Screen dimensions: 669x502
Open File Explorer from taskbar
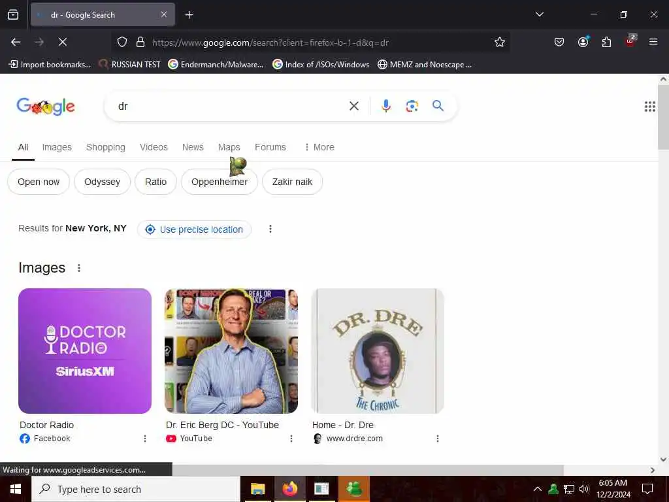(x=257, y=489)
